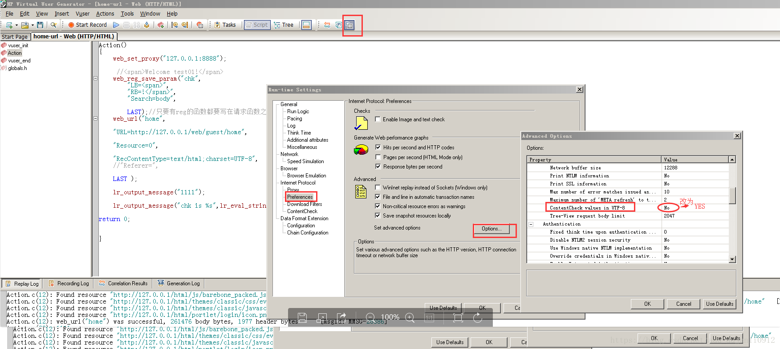
Task: Click scroll down arrow in Advanced Options list
Action: click(x=732, y=259)
